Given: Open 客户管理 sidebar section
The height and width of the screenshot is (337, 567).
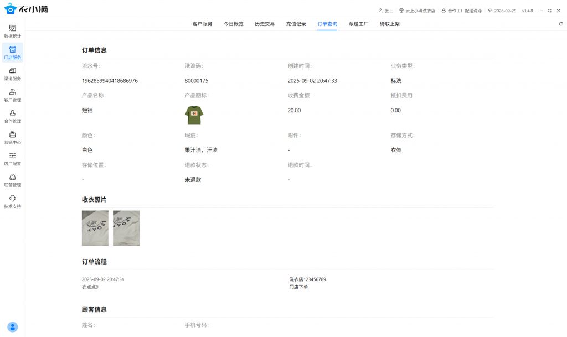Looking at the screenshot, I should point(12,95).
